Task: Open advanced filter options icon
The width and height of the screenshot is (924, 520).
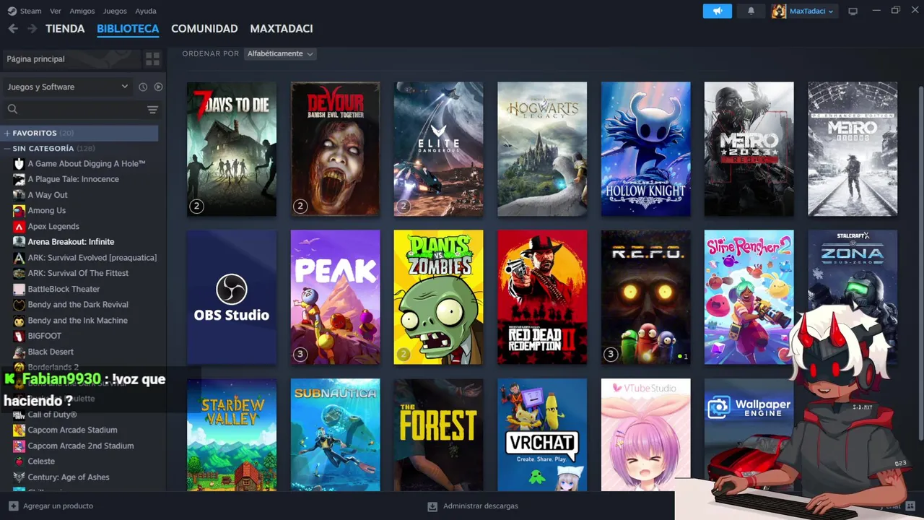Action: point(152,110)
